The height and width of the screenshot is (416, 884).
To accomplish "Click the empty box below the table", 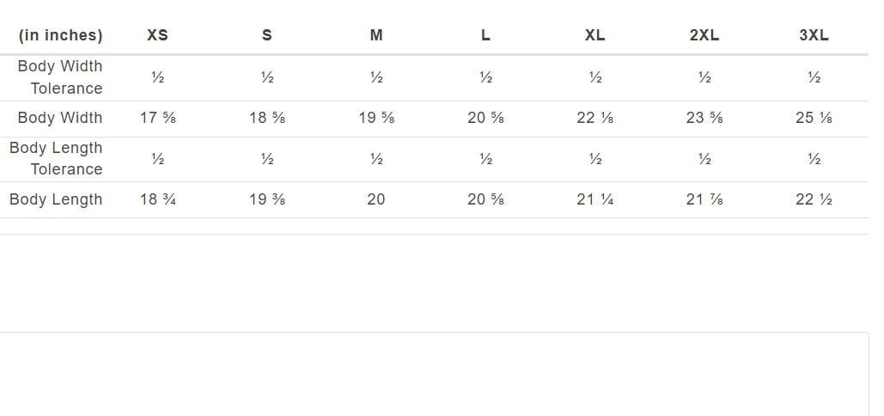I will pos(434,374).
